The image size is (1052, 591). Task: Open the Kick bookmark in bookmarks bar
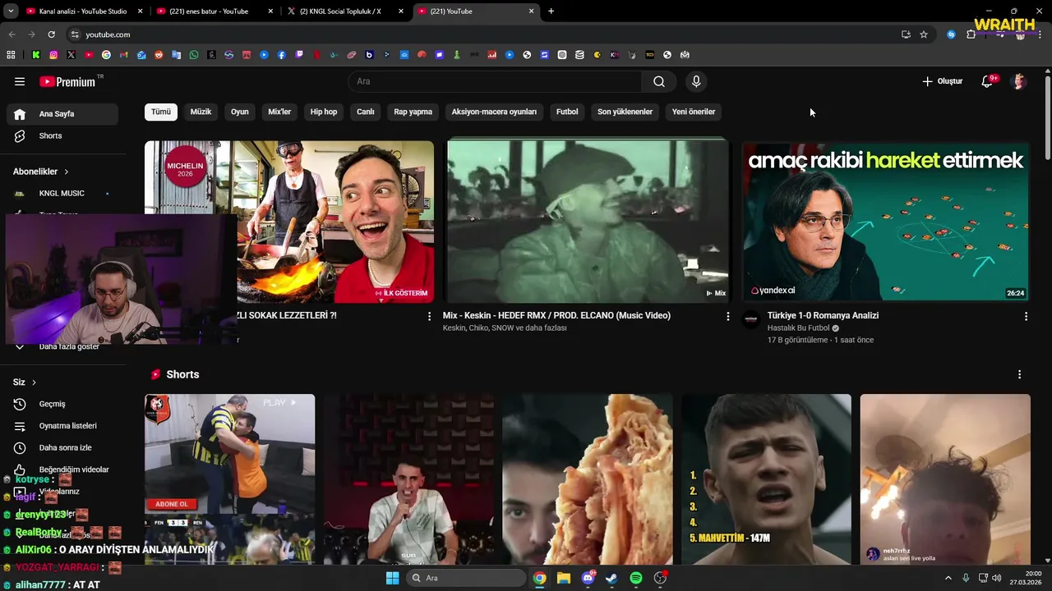[36, 55]
